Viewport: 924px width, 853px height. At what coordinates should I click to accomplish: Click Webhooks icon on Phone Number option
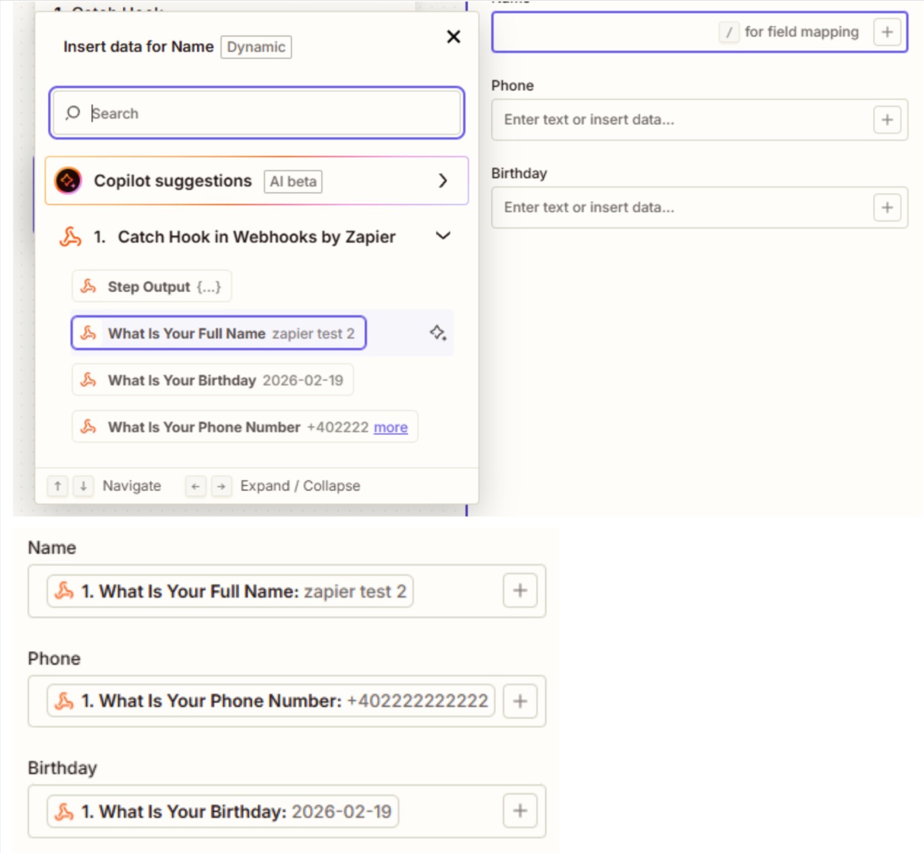[88, 427]
